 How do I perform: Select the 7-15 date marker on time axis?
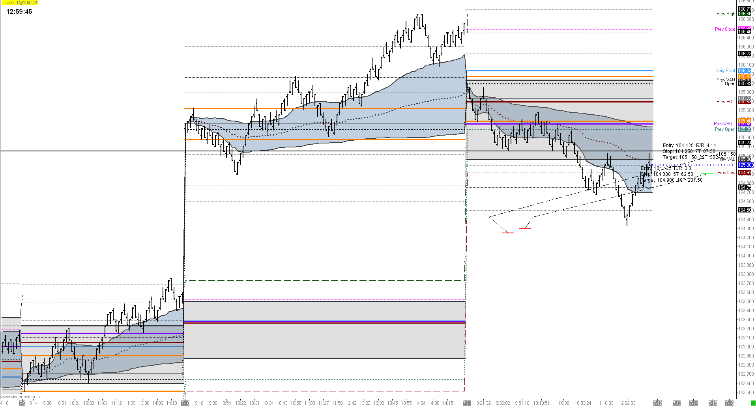click(713, 403)
